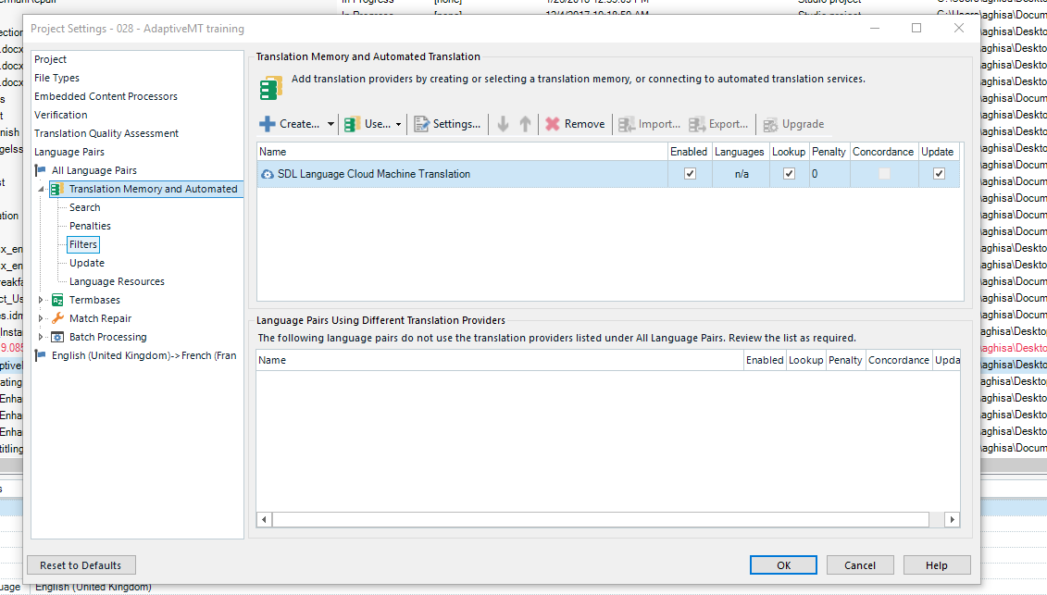Click the Use translation memory icon

point(352,124)
